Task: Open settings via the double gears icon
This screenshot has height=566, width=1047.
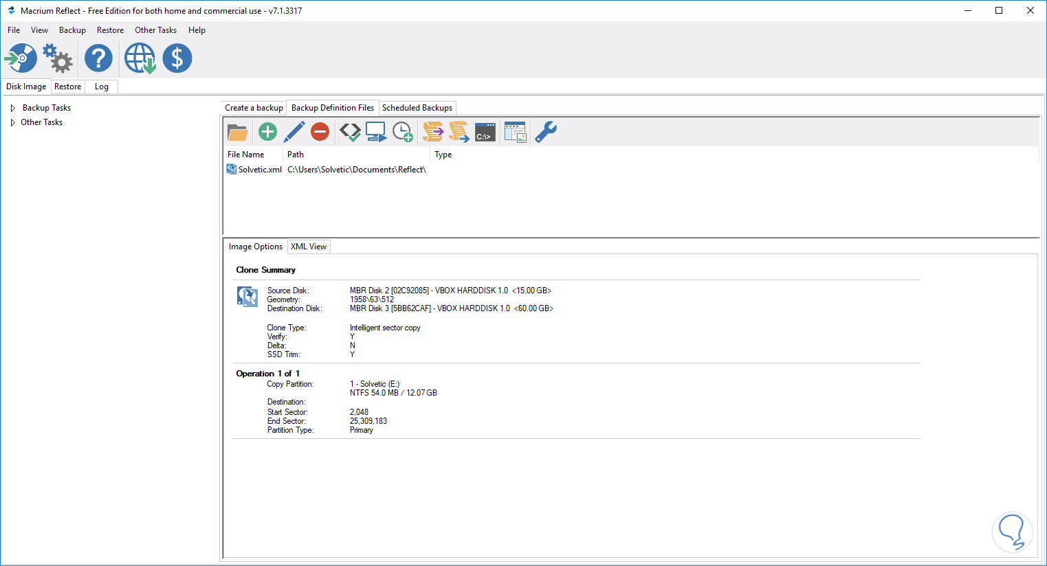Action: tap(58, 58)
